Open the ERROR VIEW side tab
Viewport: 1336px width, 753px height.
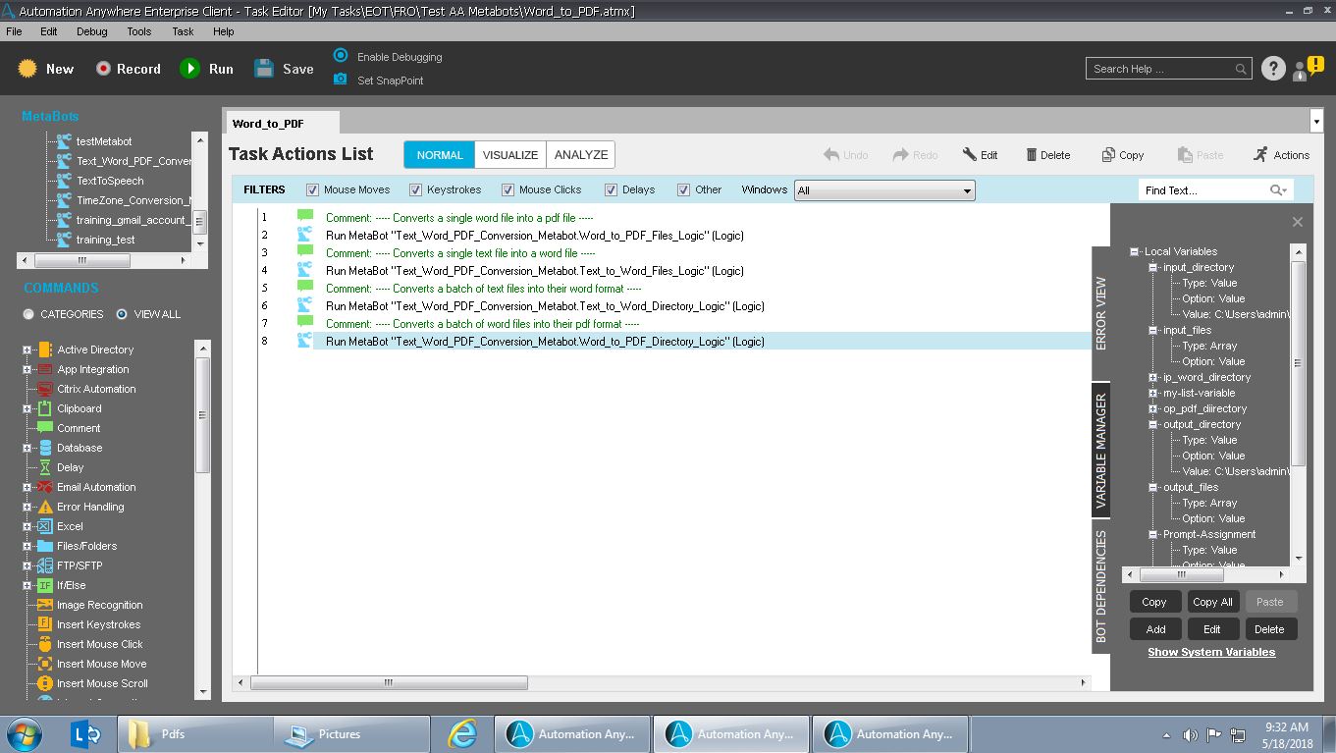1100,313
